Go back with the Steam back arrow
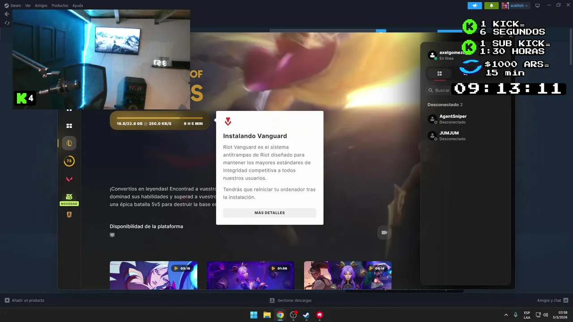Image resolution: width=573 pixels, height=322 pixels. (x=7, y=14)
